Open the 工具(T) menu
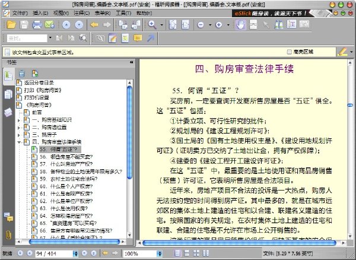This screenshot has width=356, height=260. [123, 13]
